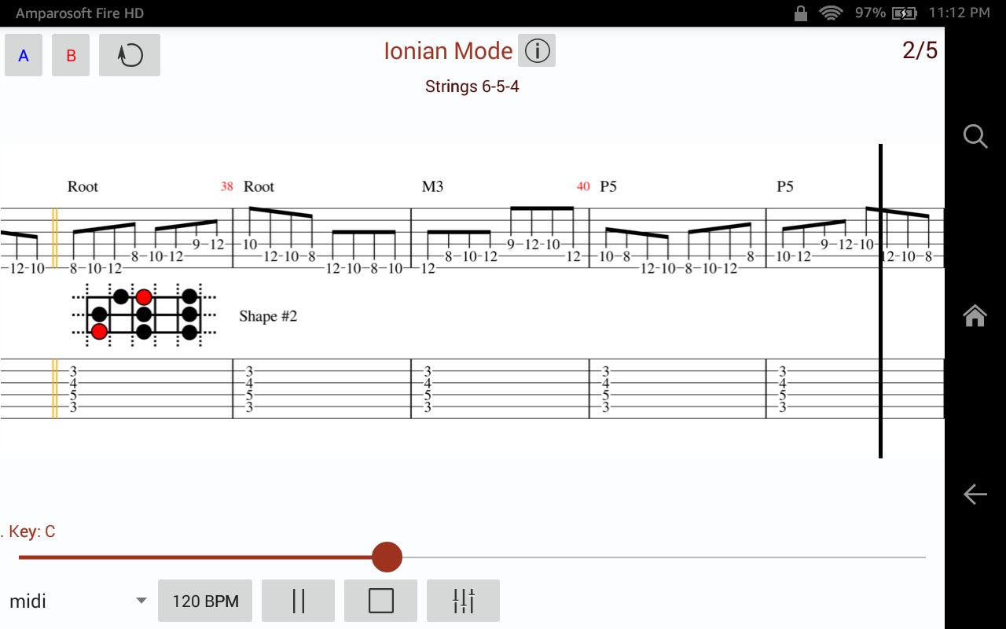Go to home via house icon
Viewport: 1006px width, 629px height.
click(975, 315)
